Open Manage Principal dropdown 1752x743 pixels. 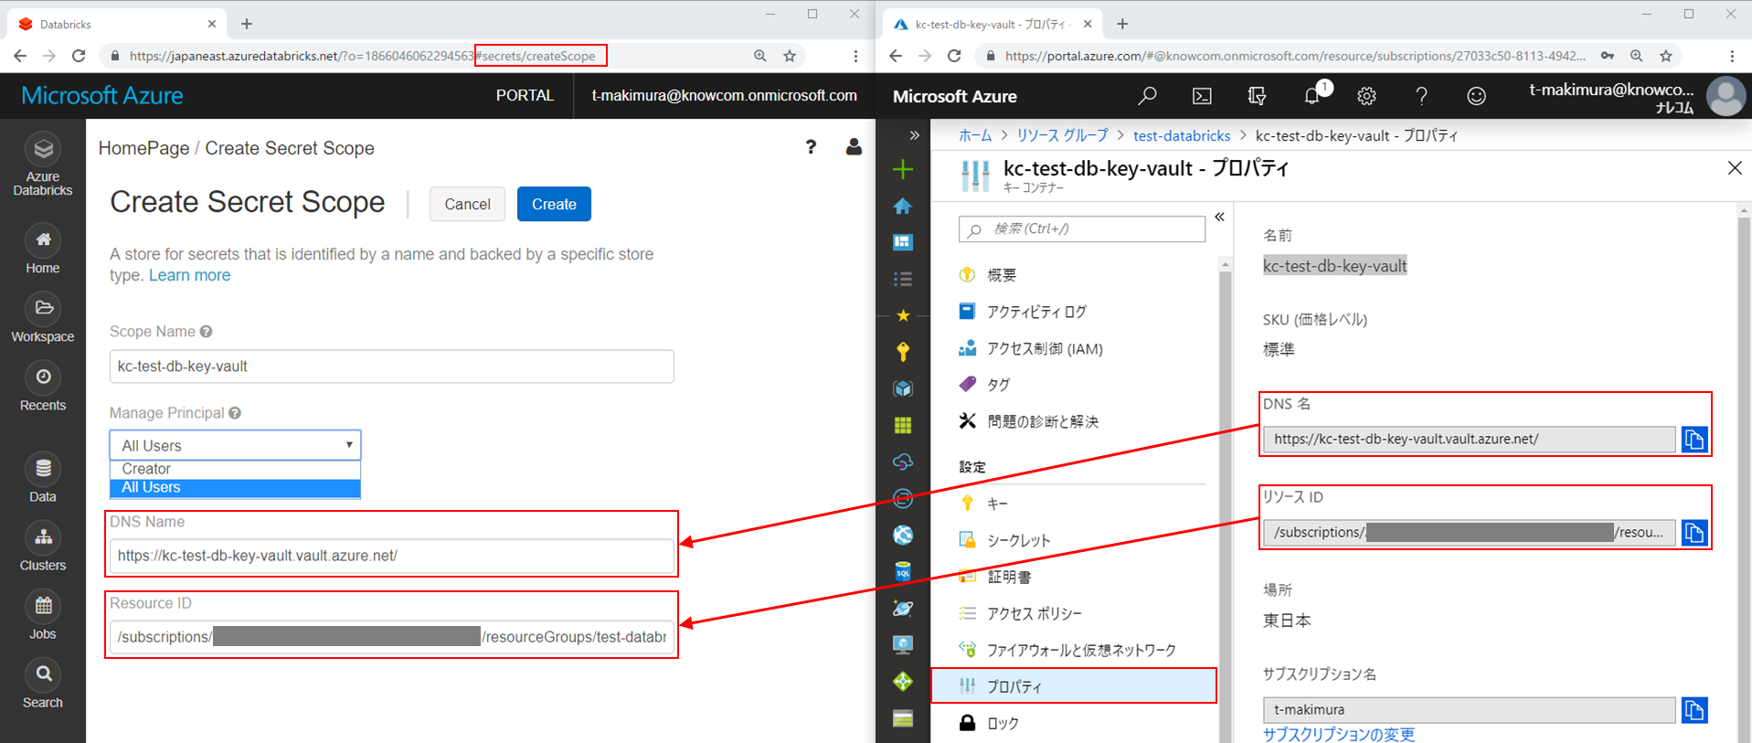coord(235,445)
